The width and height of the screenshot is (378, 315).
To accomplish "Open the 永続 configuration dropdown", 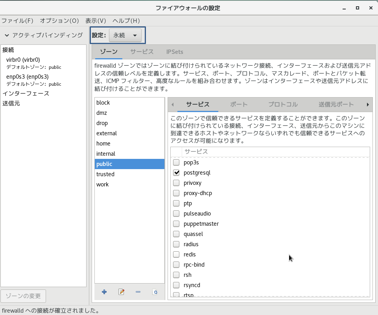I will click(125, 35).
